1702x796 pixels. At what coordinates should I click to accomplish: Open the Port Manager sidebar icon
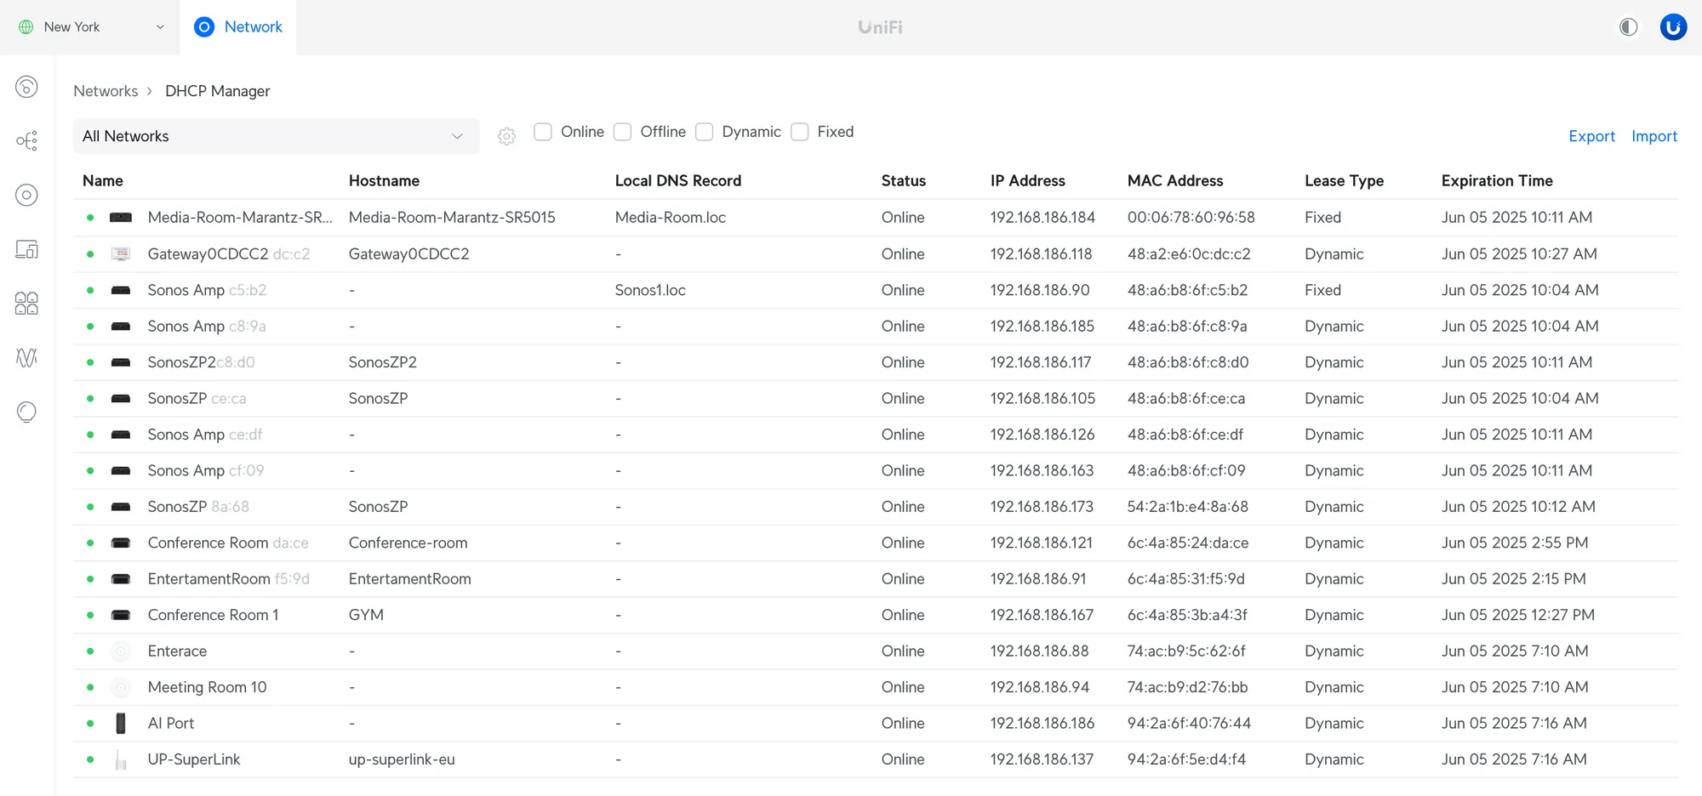(26, 304)
